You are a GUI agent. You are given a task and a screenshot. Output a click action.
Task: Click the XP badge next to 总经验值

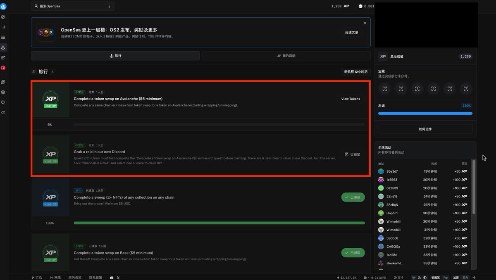tap(383, 57)
